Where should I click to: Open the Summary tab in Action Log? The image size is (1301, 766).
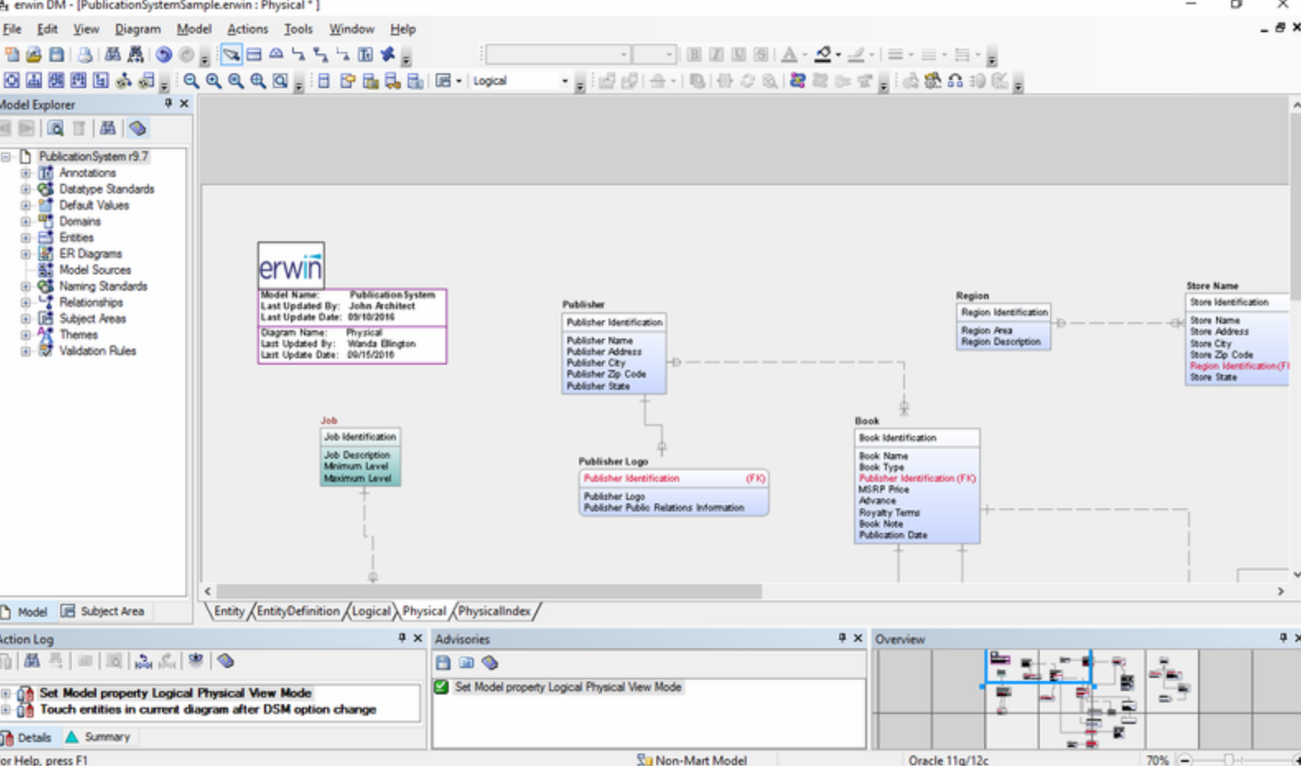point(98,737)
